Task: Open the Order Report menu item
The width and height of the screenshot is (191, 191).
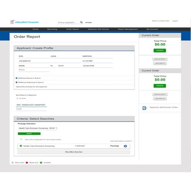Action: pos(73,29)
